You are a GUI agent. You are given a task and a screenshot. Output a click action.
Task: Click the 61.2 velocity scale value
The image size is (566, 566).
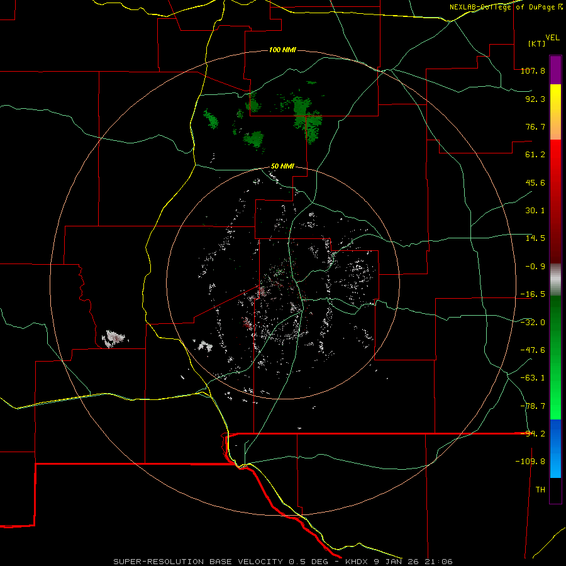point(535,155)
